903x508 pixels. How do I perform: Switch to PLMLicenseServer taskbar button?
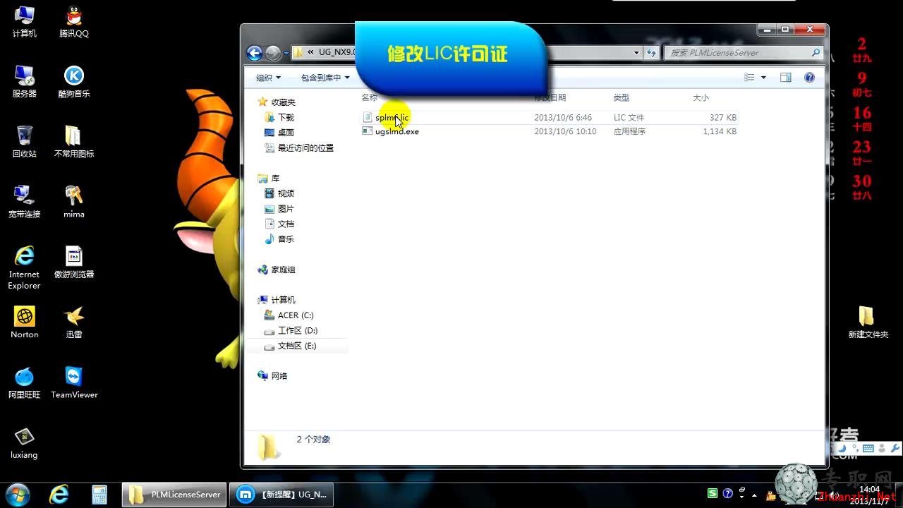174,495
